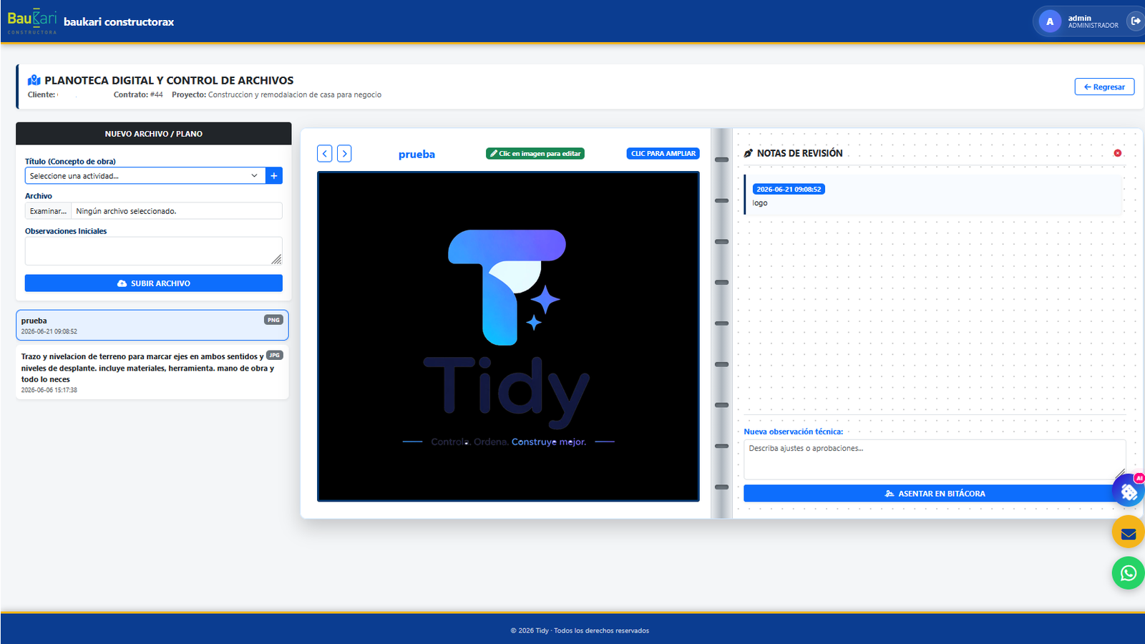
Task: Click the planoteca map icon in heading
Action: pos(34,80)
